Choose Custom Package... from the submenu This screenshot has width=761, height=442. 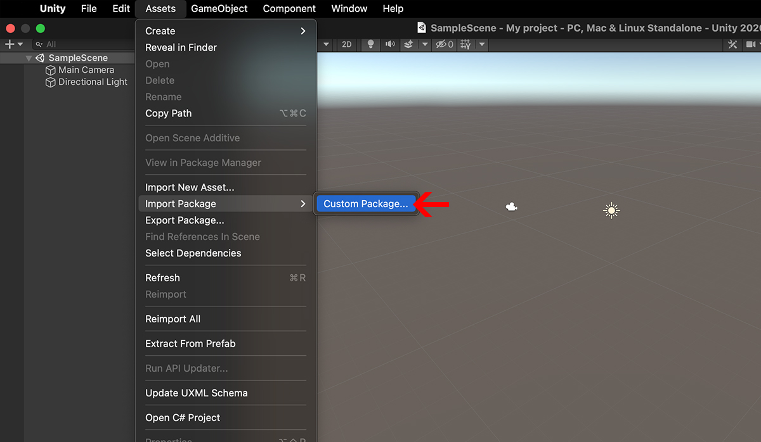[366, 204]
